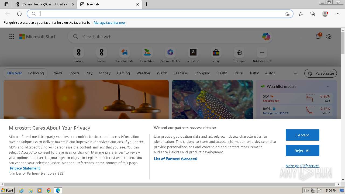Image resolution: width=345 pixels, height=194 pixels.
Task: Click the vertical scrollbar down arrow
Action: (343, 180)
